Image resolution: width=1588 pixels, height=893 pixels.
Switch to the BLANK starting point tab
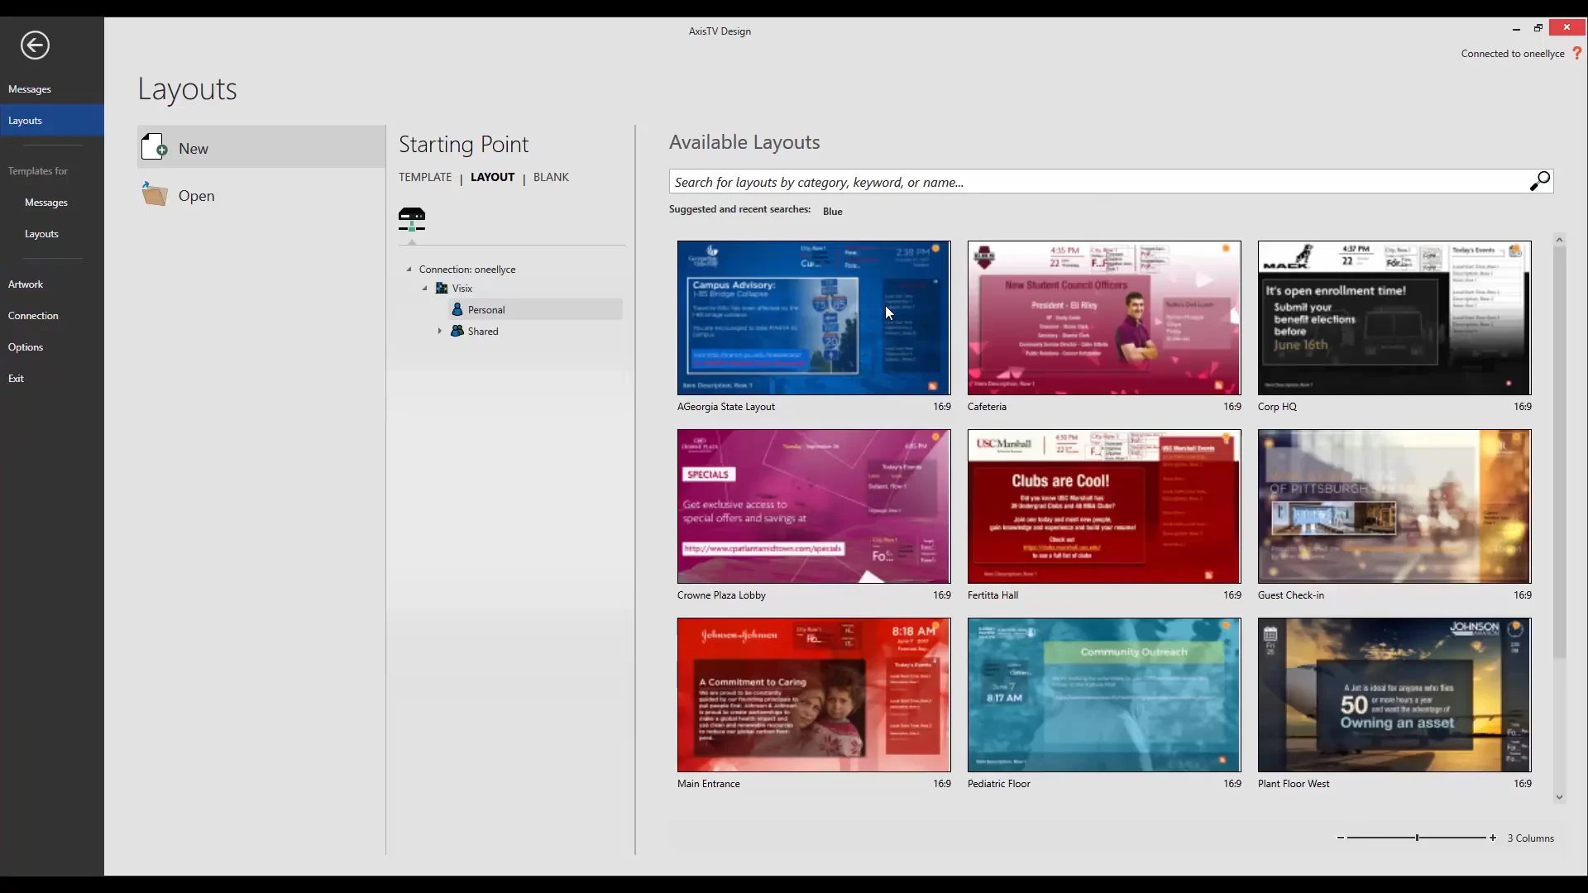pos(551,177)
